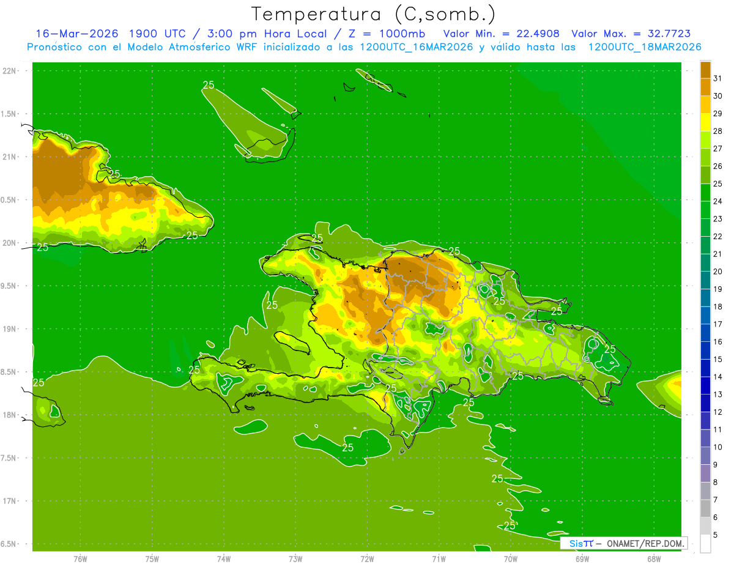Click the light gray legend swatch between 5 and 6
Image resolution: width=734 pixels, height=567 pixels.
(705, 526)
